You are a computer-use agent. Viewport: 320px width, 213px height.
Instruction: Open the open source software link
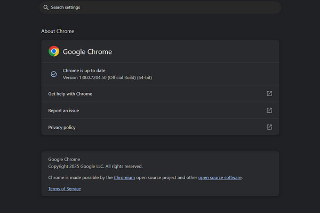220,177
